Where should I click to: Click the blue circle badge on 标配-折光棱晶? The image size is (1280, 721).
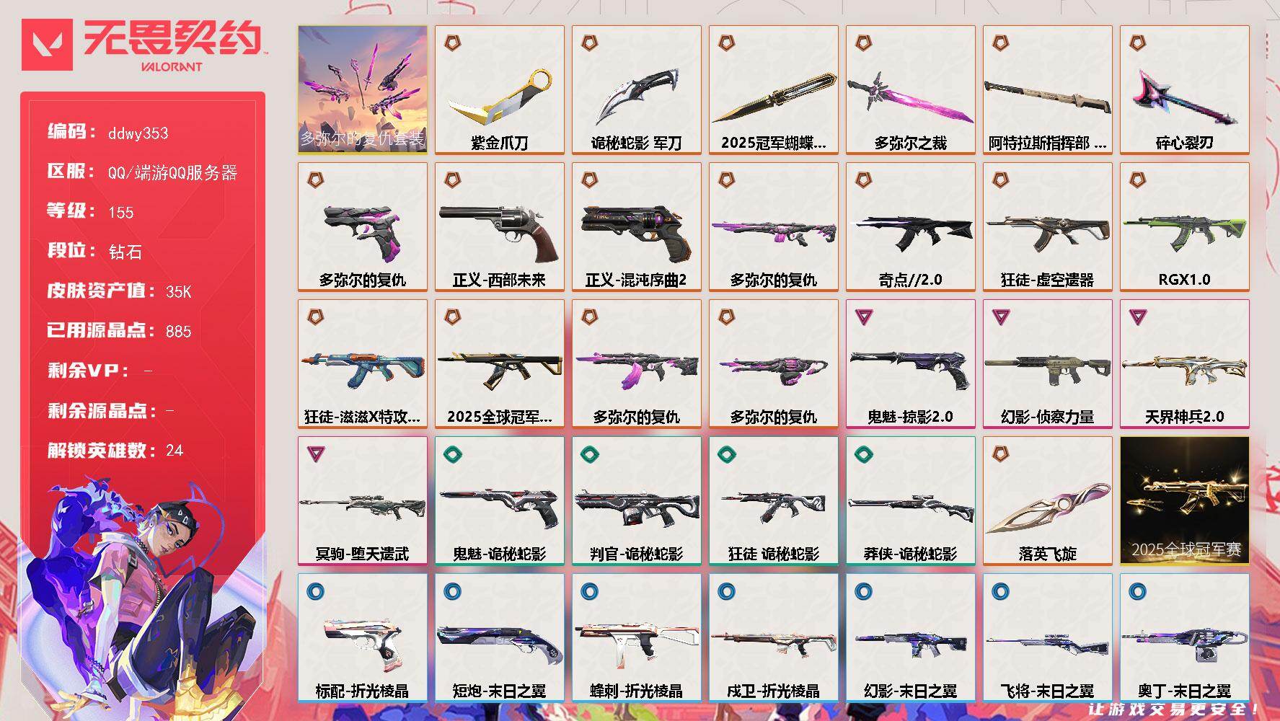[315, 591]
